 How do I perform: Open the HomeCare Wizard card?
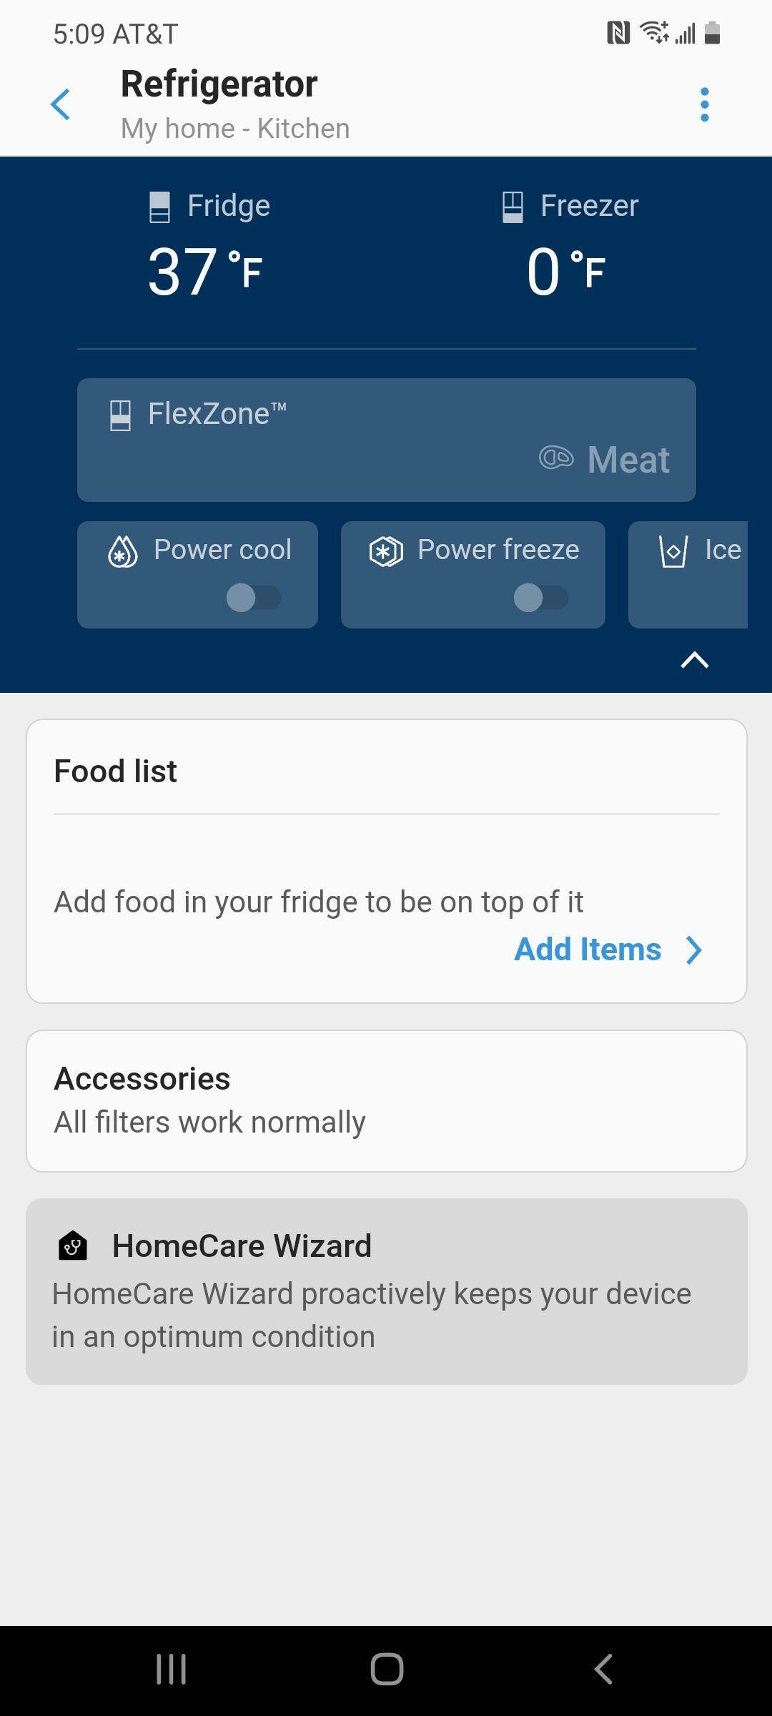point(386,1291)
